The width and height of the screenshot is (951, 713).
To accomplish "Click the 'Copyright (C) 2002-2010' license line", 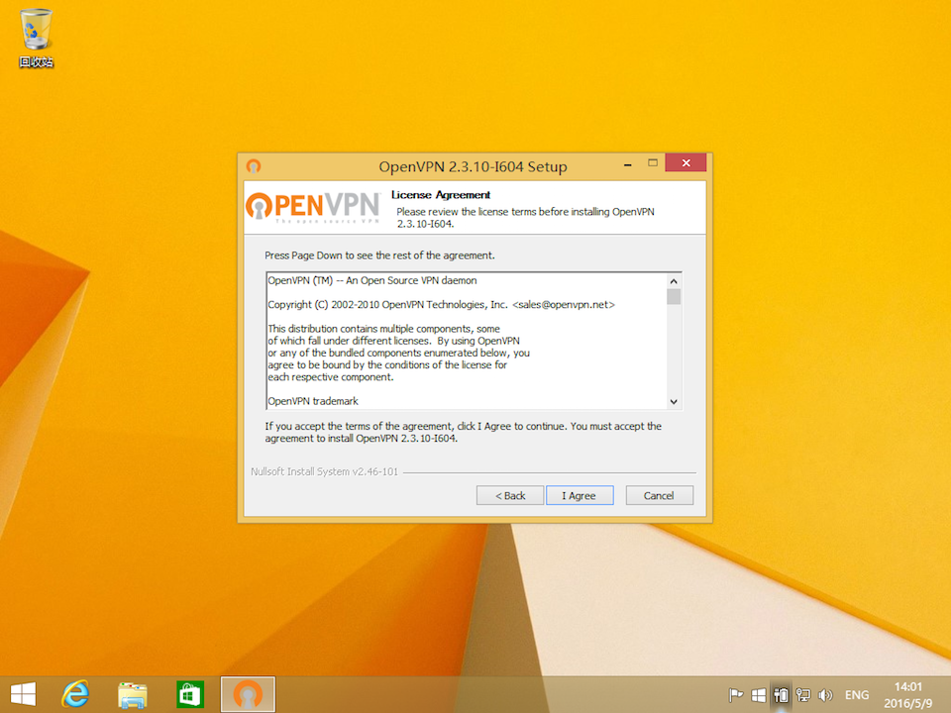I will (441, 305).
